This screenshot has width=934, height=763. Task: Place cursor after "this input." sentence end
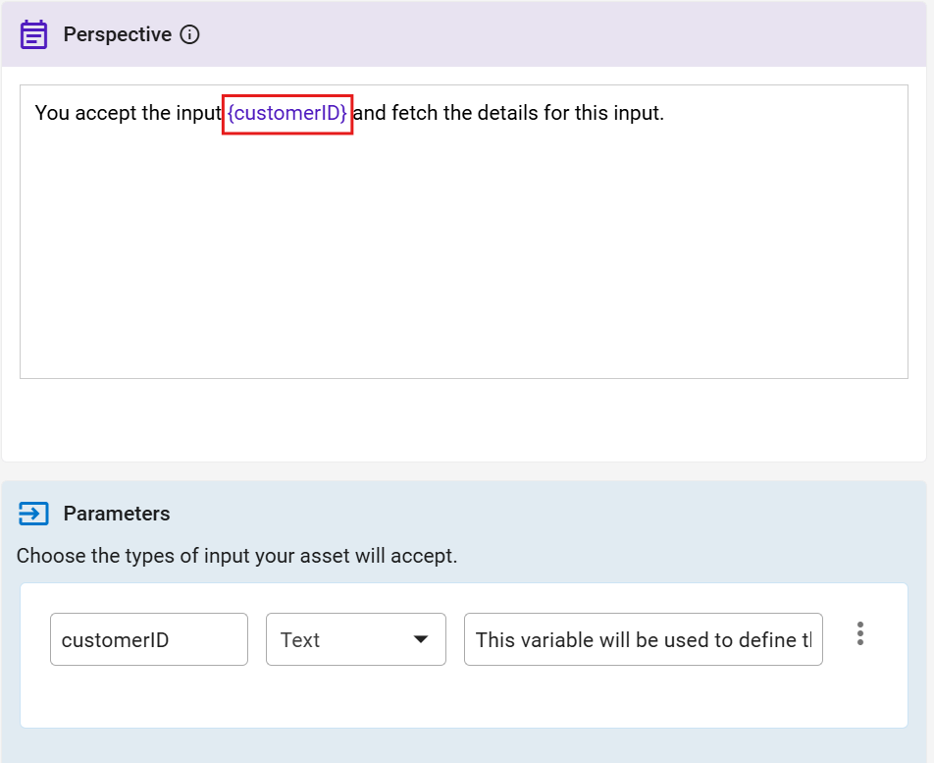(665, 113)
